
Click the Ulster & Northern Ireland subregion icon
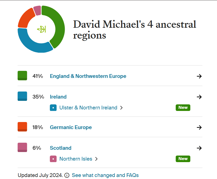click(53, 108)
